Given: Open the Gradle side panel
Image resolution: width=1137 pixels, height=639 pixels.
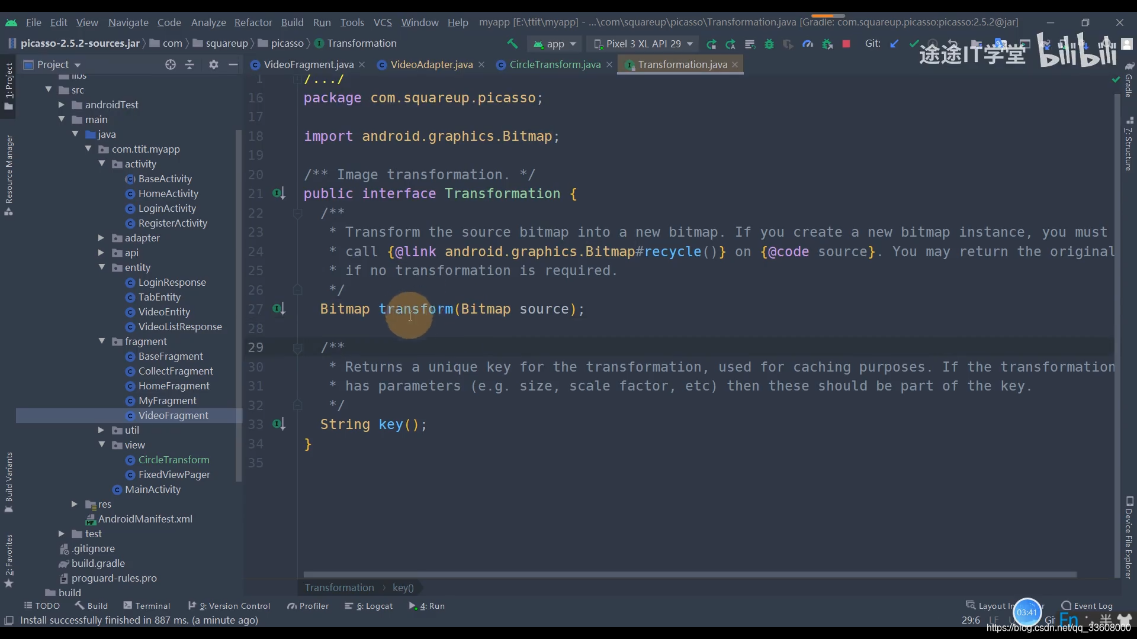Looking at the screenshot, I should point(1129,82).
